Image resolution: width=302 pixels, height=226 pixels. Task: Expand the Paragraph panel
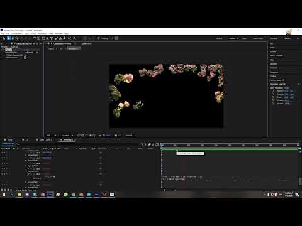pos(274,72)
